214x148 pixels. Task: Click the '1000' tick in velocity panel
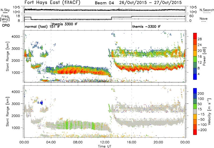16,128
